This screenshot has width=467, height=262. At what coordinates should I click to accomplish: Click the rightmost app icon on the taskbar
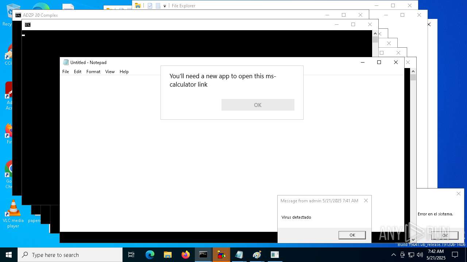[275, 255]
